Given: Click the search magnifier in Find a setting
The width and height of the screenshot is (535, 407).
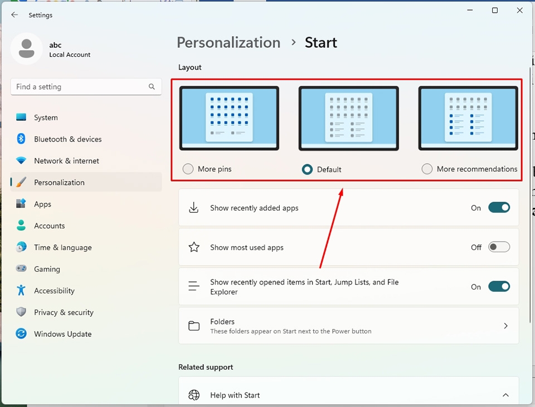Looking at the screenshot, I should 152,87.
